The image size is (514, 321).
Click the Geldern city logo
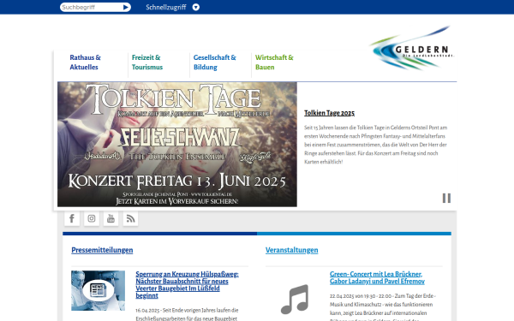pos(412,48)
